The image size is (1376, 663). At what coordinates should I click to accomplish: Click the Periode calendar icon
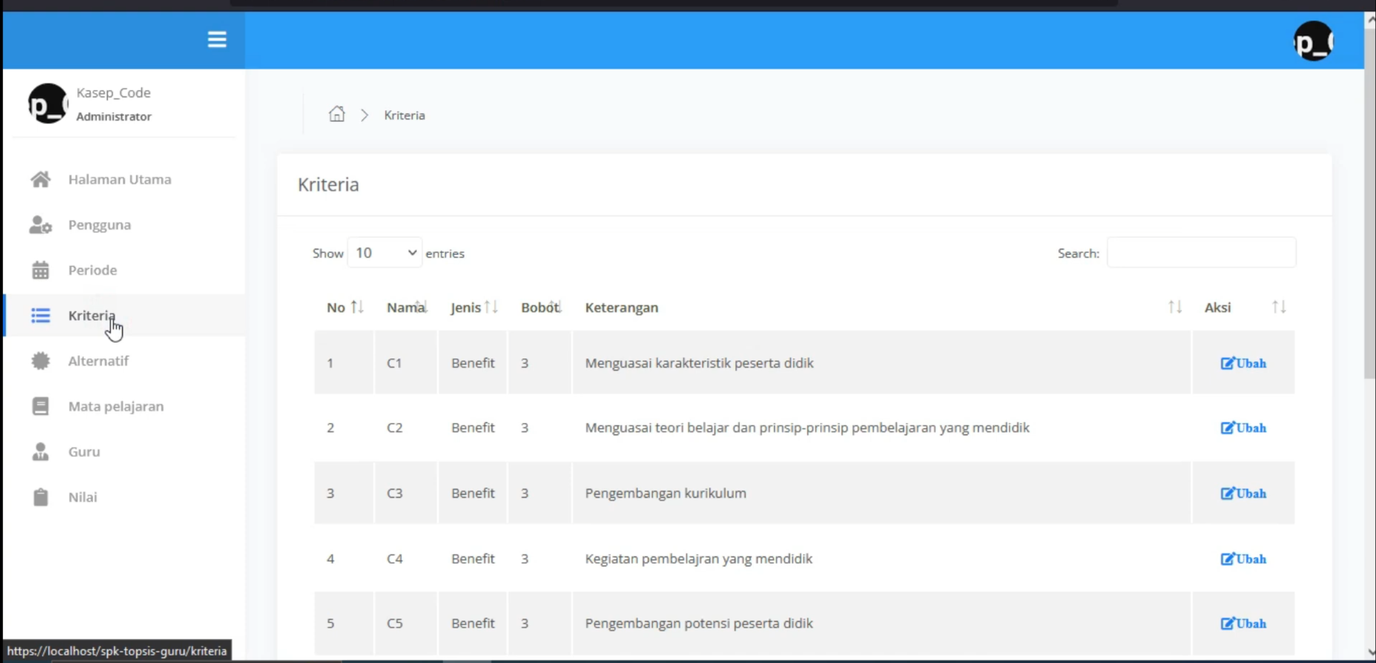pyautogui.click(x=40, y=270)
